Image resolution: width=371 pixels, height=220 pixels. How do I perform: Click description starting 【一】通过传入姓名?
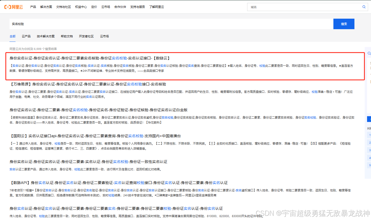[x=180, y=146]
